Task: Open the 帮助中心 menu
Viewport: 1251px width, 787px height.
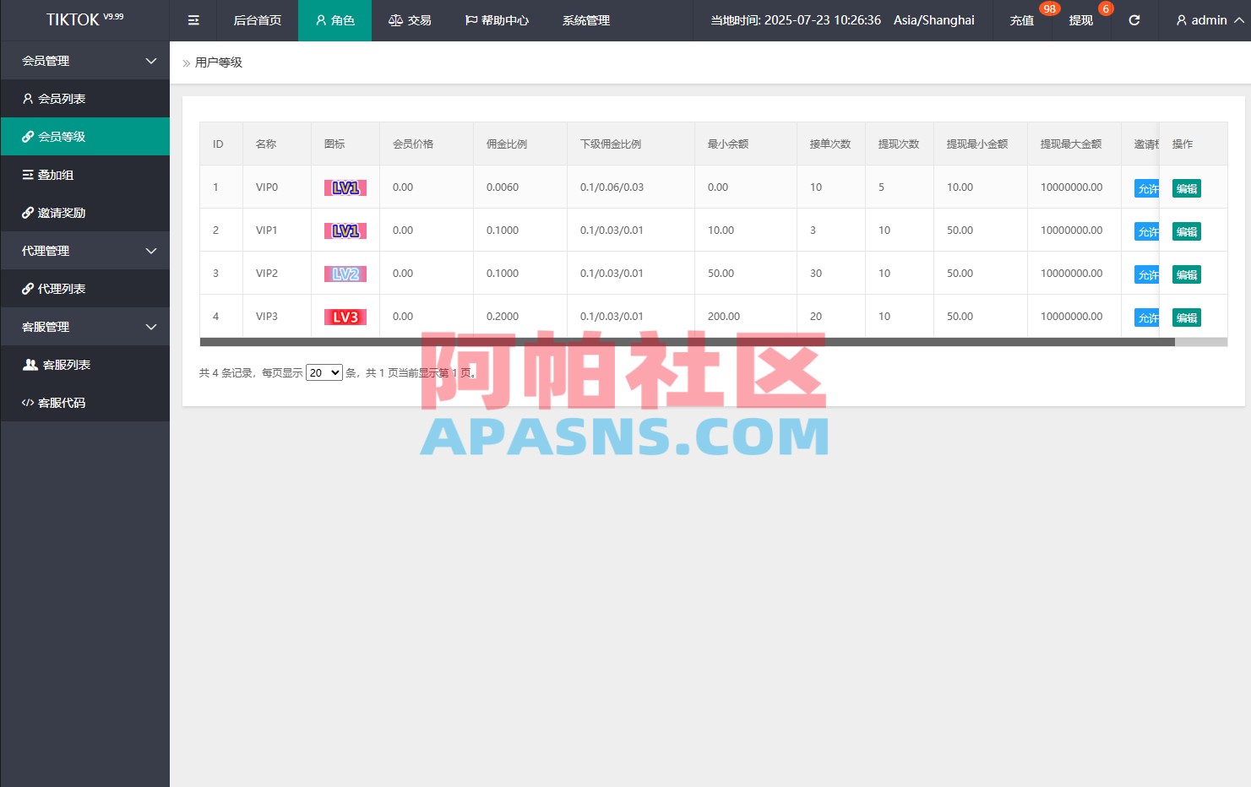Action: pyautogui.click(x=497, y=20)
